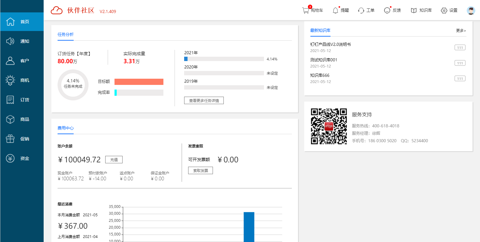This screenshot has width=480, height=242.
Task: Click the reminder bell icon
Action: (335, 11)
